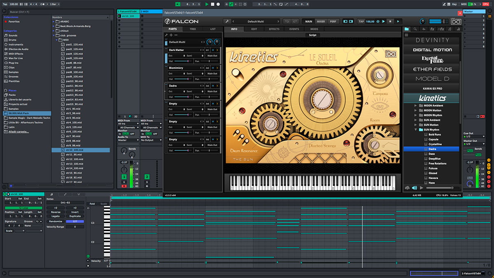Collapse the SUN Rhythm folder
Image resolution: width=494 pixels, height=278 pixels.
click(x=415, y=130)
